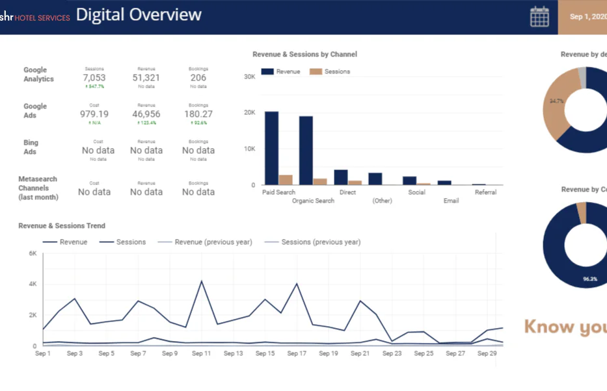
Task: Select the Paid Search sessions bar
Action: click(x=286, y=180)
